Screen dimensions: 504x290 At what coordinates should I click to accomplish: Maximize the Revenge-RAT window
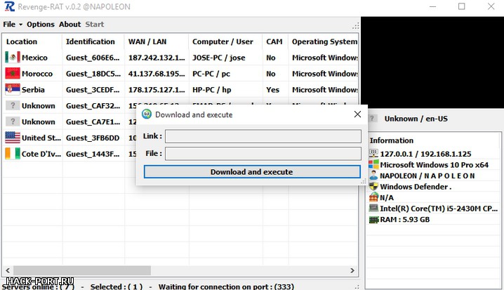[x=462, y=6]
